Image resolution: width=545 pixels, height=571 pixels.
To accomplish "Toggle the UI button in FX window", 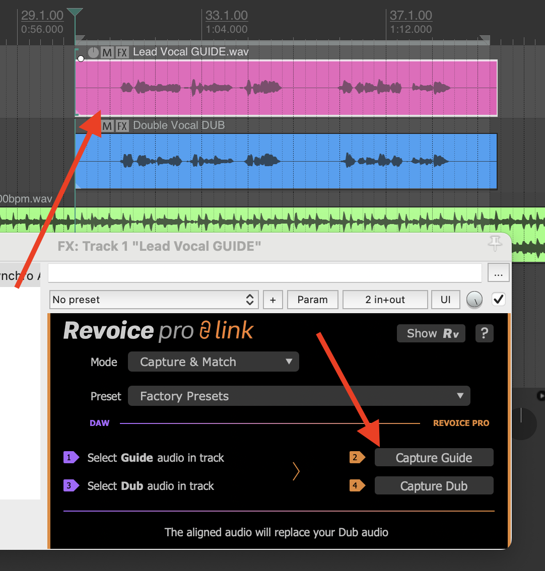I will point(445,300).
